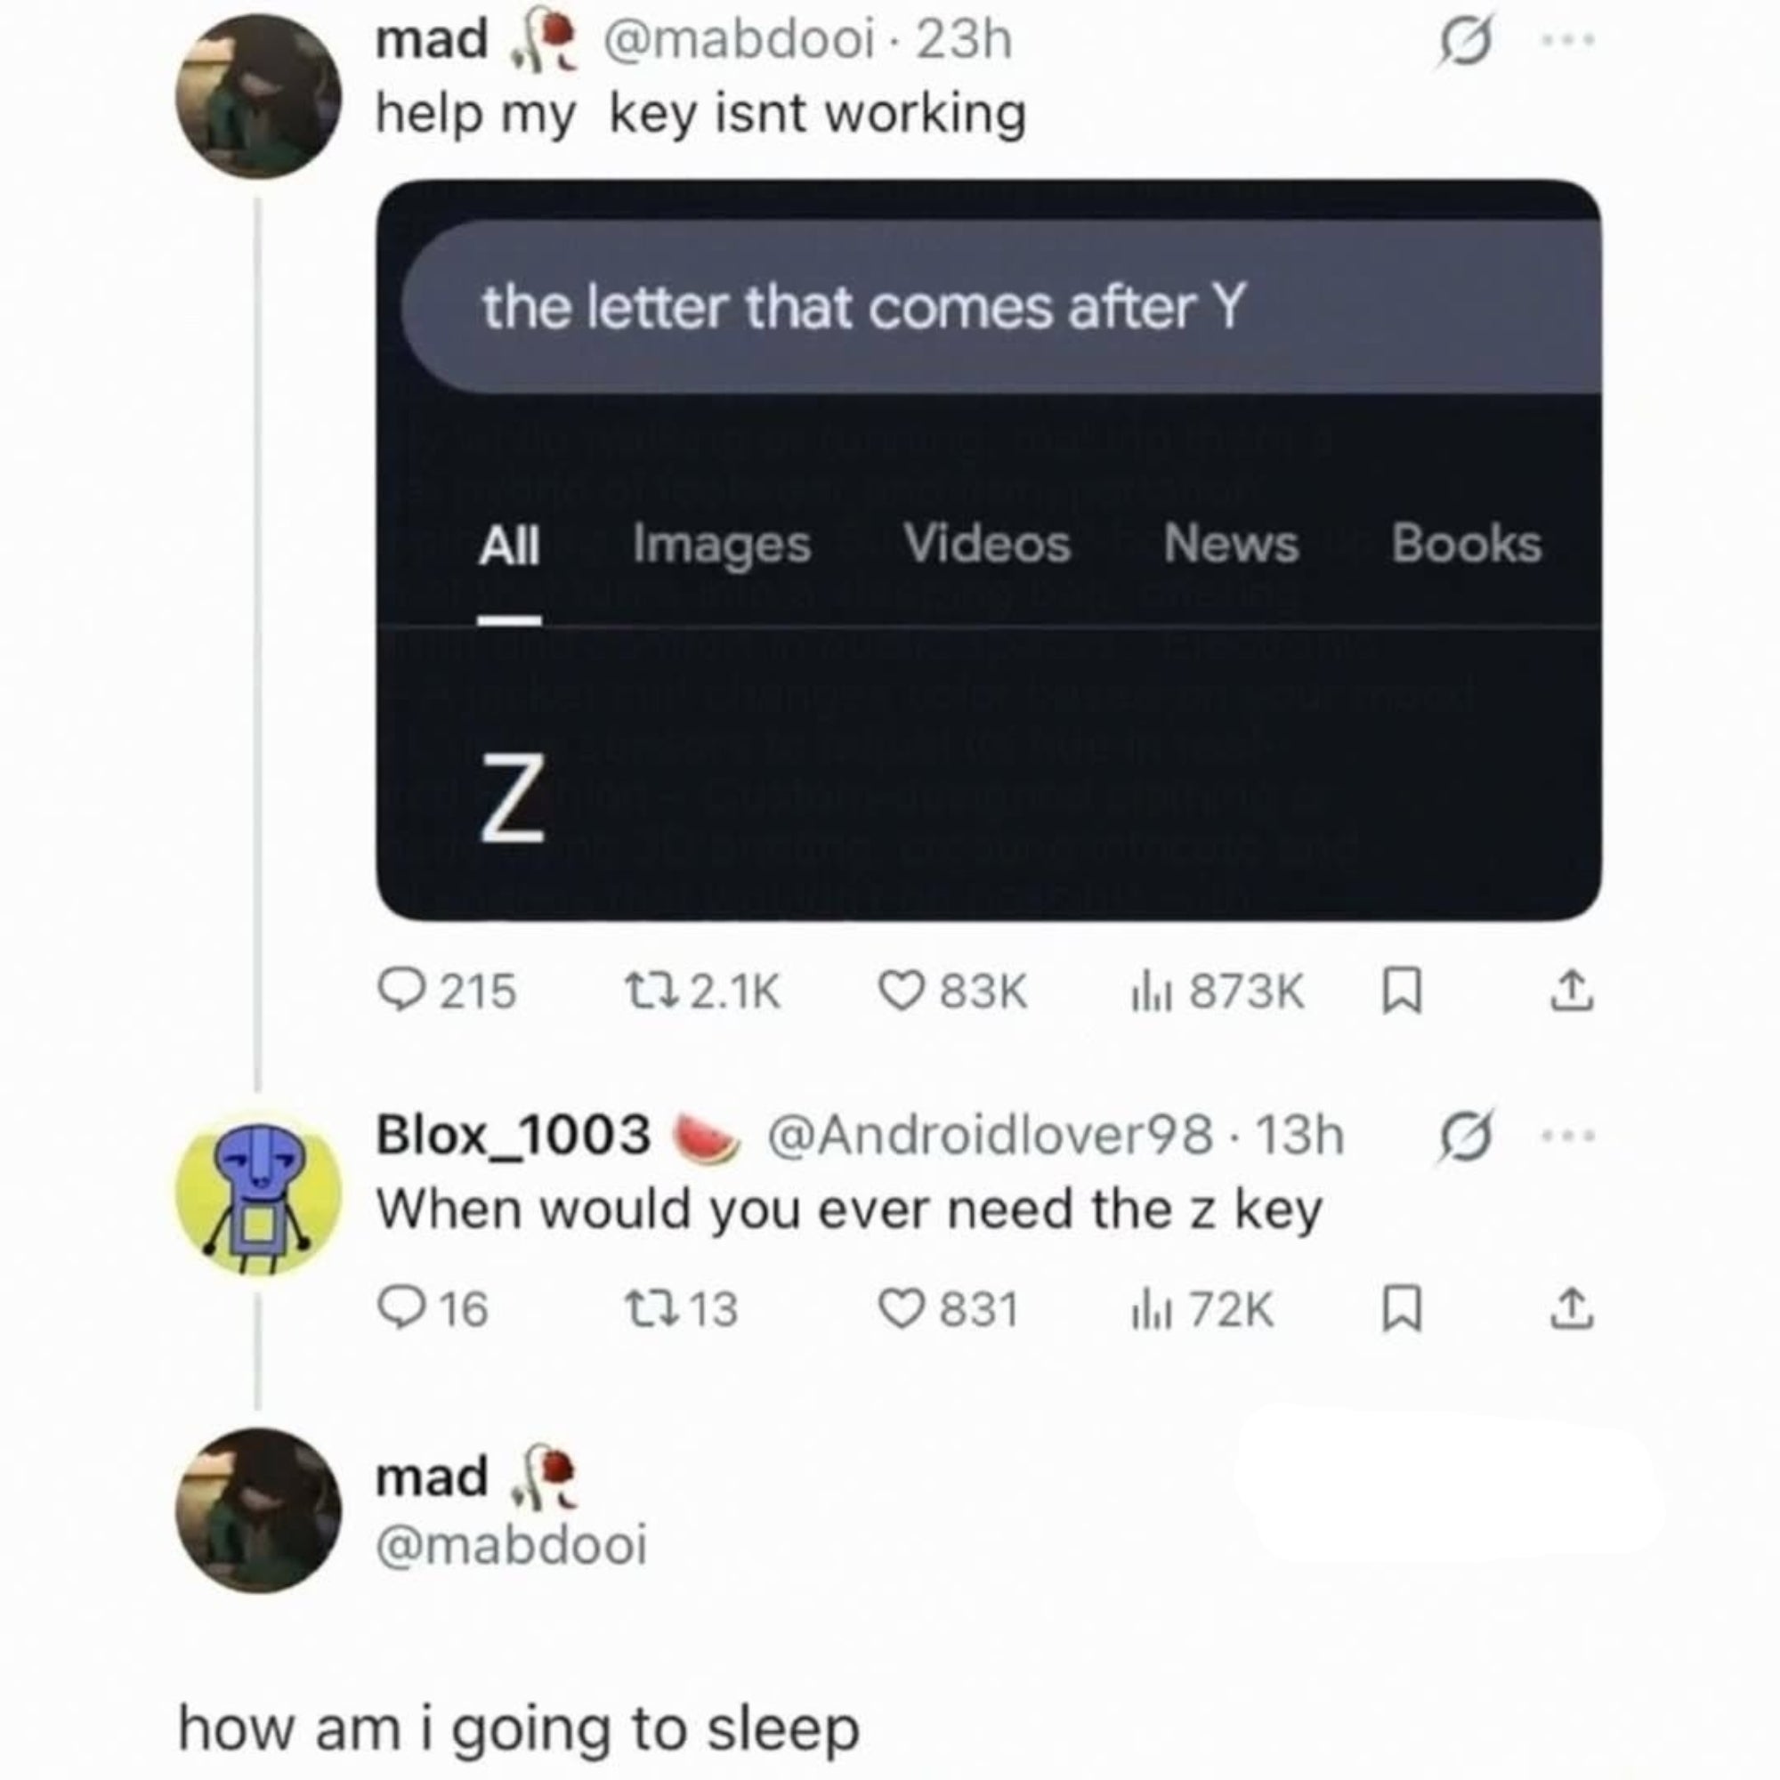The height and width of the screenshot is (1780, 1780).
Task: Like Blox_1003's reply with 831 likes
Action: [x=948, y=1309]
